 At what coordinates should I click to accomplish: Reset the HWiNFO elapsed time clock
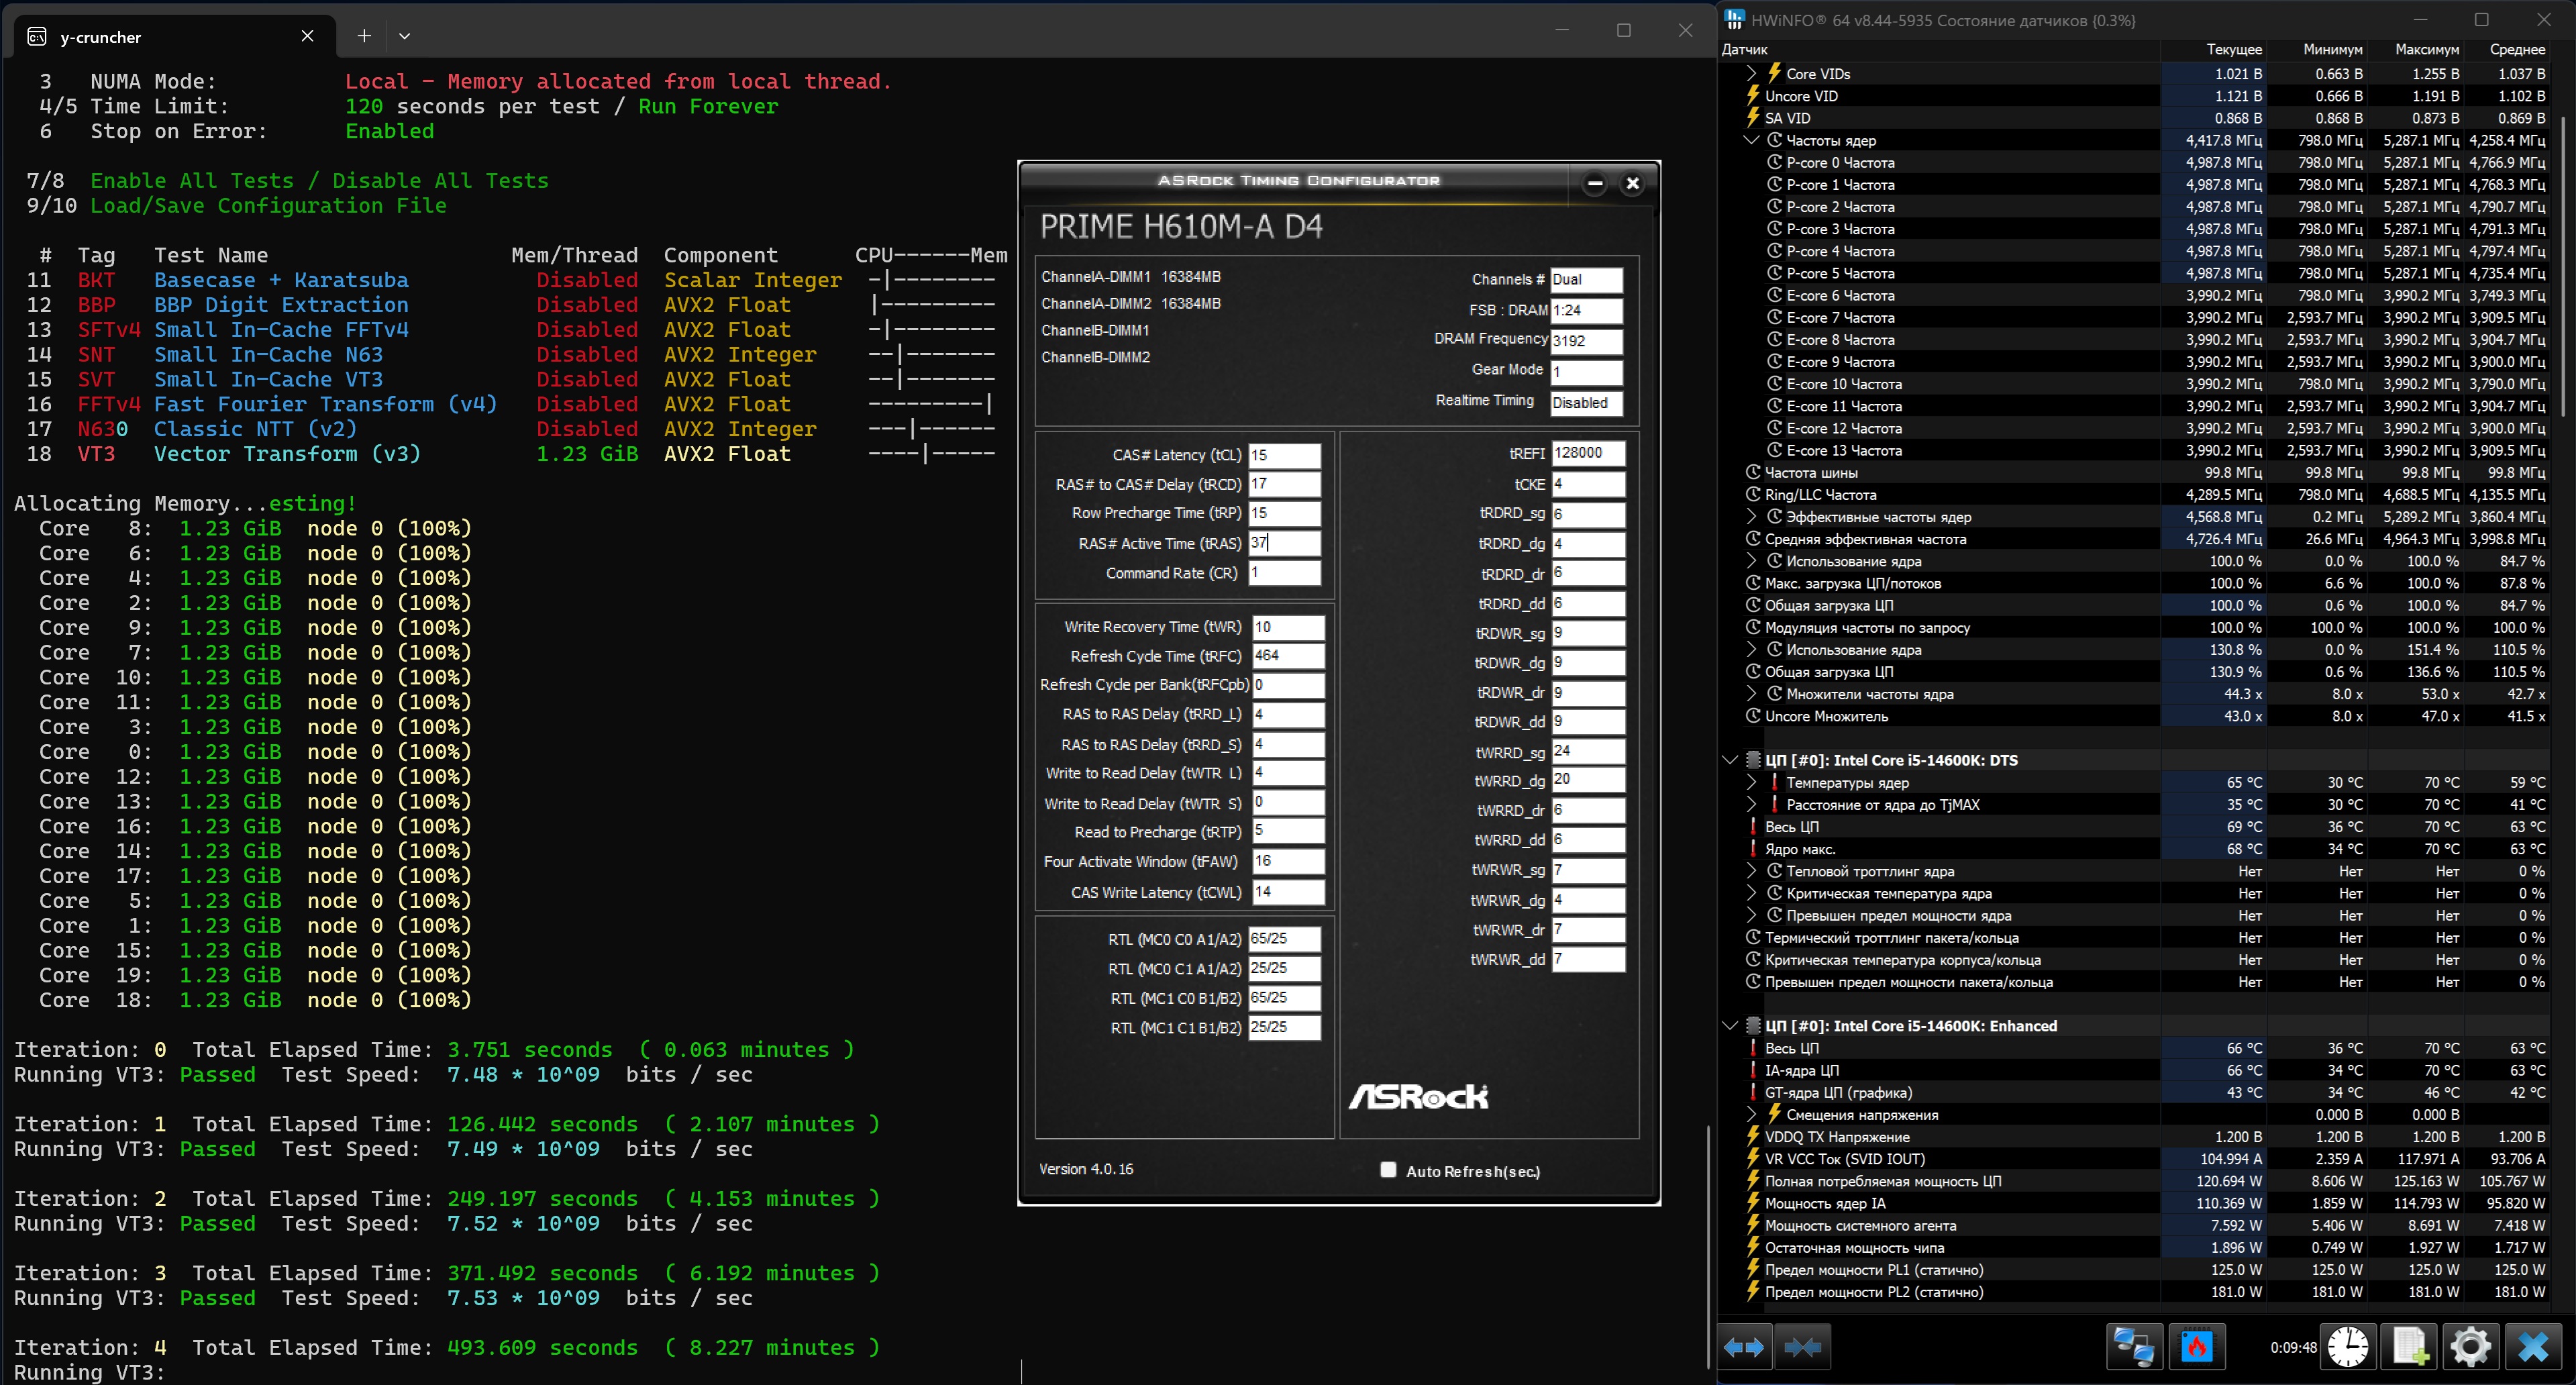[x=2347, y=1347]
